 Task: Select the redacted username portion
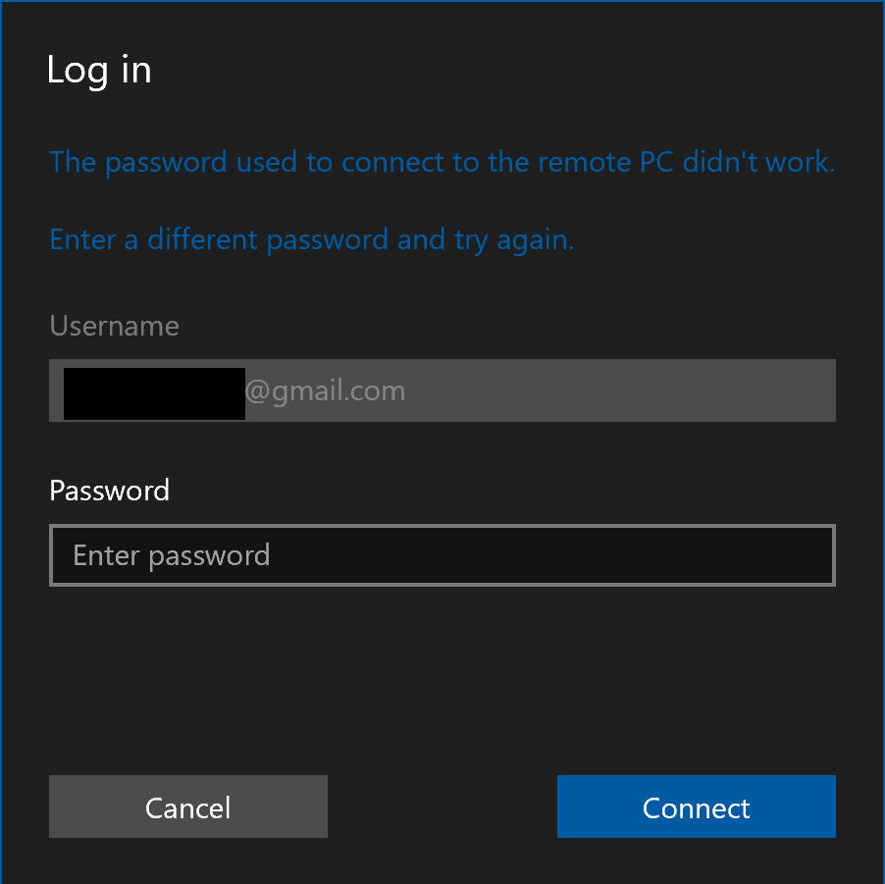click(x=152, y=392)
